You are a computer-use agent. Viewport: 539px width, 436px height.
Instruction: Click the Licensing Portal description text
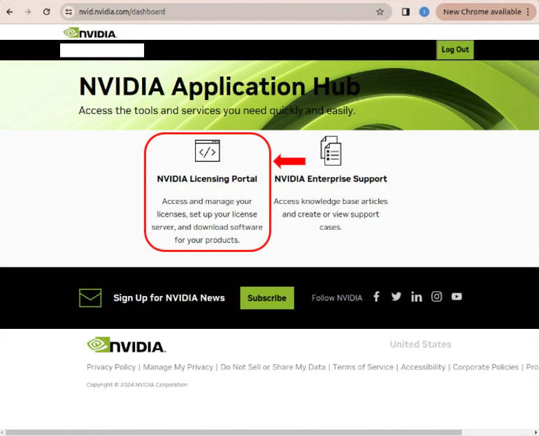pyautogui.click(x=207, y=220)
